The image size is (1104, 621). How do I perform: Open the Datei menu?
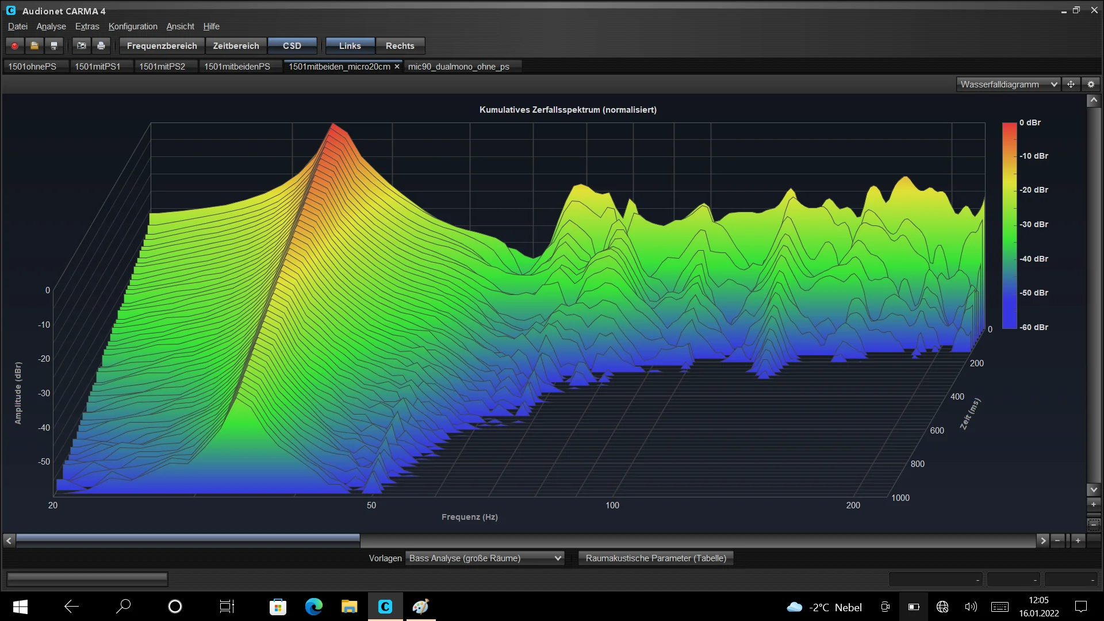[x=18, y=26]
